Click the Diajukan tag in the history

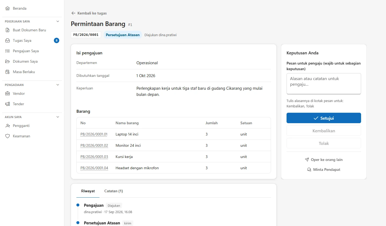(x=114, y=206)
